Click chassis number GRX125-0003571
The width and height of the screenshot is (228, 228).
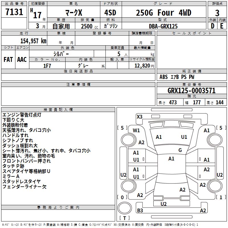(192, 91)
